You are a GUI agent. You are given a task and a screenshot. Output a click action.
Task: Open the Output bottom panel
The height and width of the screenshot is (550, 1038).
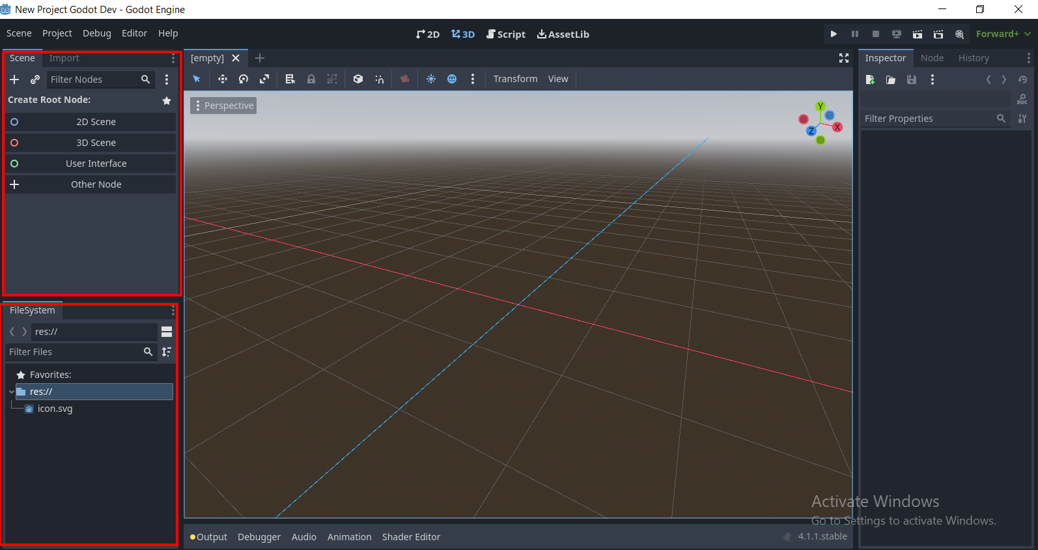coord(208,537)
